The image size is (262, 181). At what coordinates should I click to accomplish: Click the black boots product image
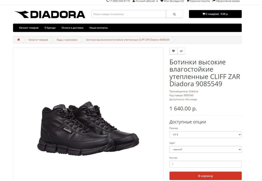(x=88, y=128)
